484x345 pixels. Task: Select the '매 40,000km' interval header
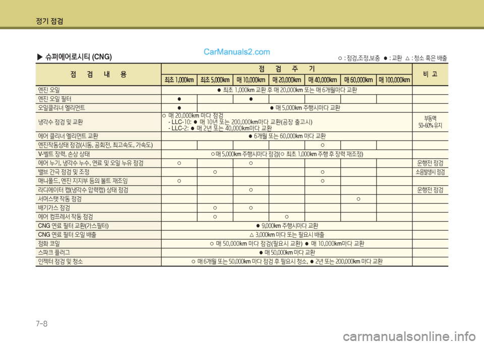(x=322, y=80)
